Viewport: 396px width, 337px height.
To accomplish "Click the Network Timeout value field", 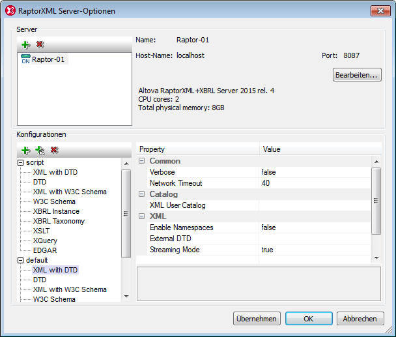I will pyautogui.click(x=313, y=183).
